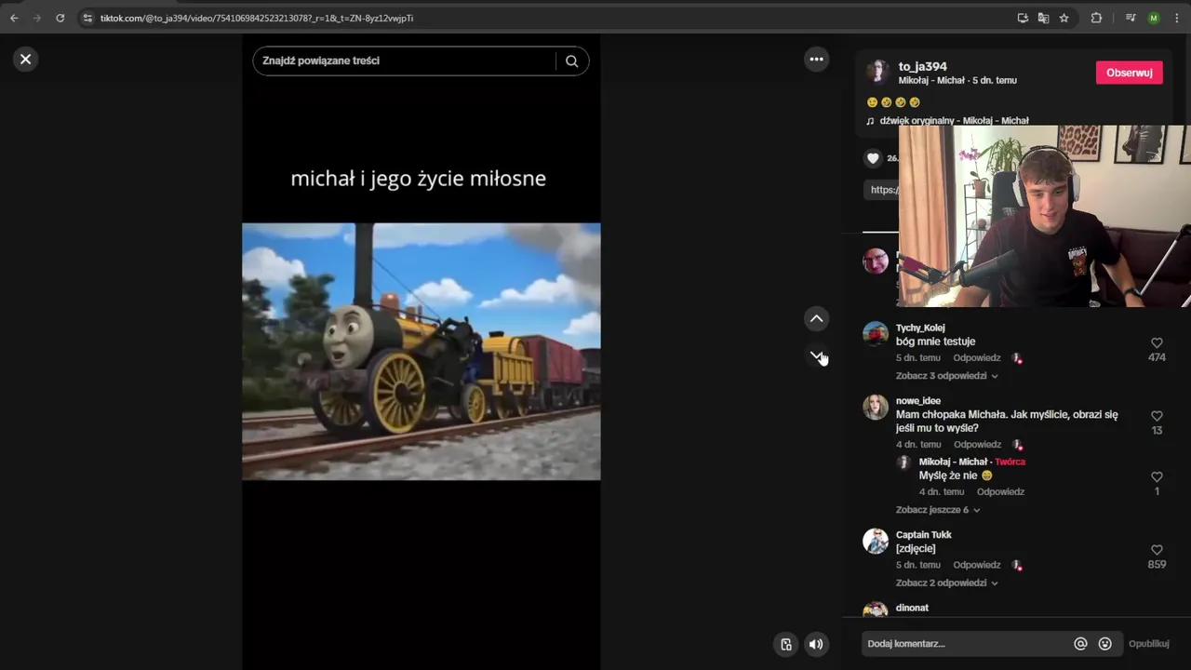The width and height of the screenshot is (1191, 670).
Task: Open the dinonat username
Action: (x=912, y=608)
